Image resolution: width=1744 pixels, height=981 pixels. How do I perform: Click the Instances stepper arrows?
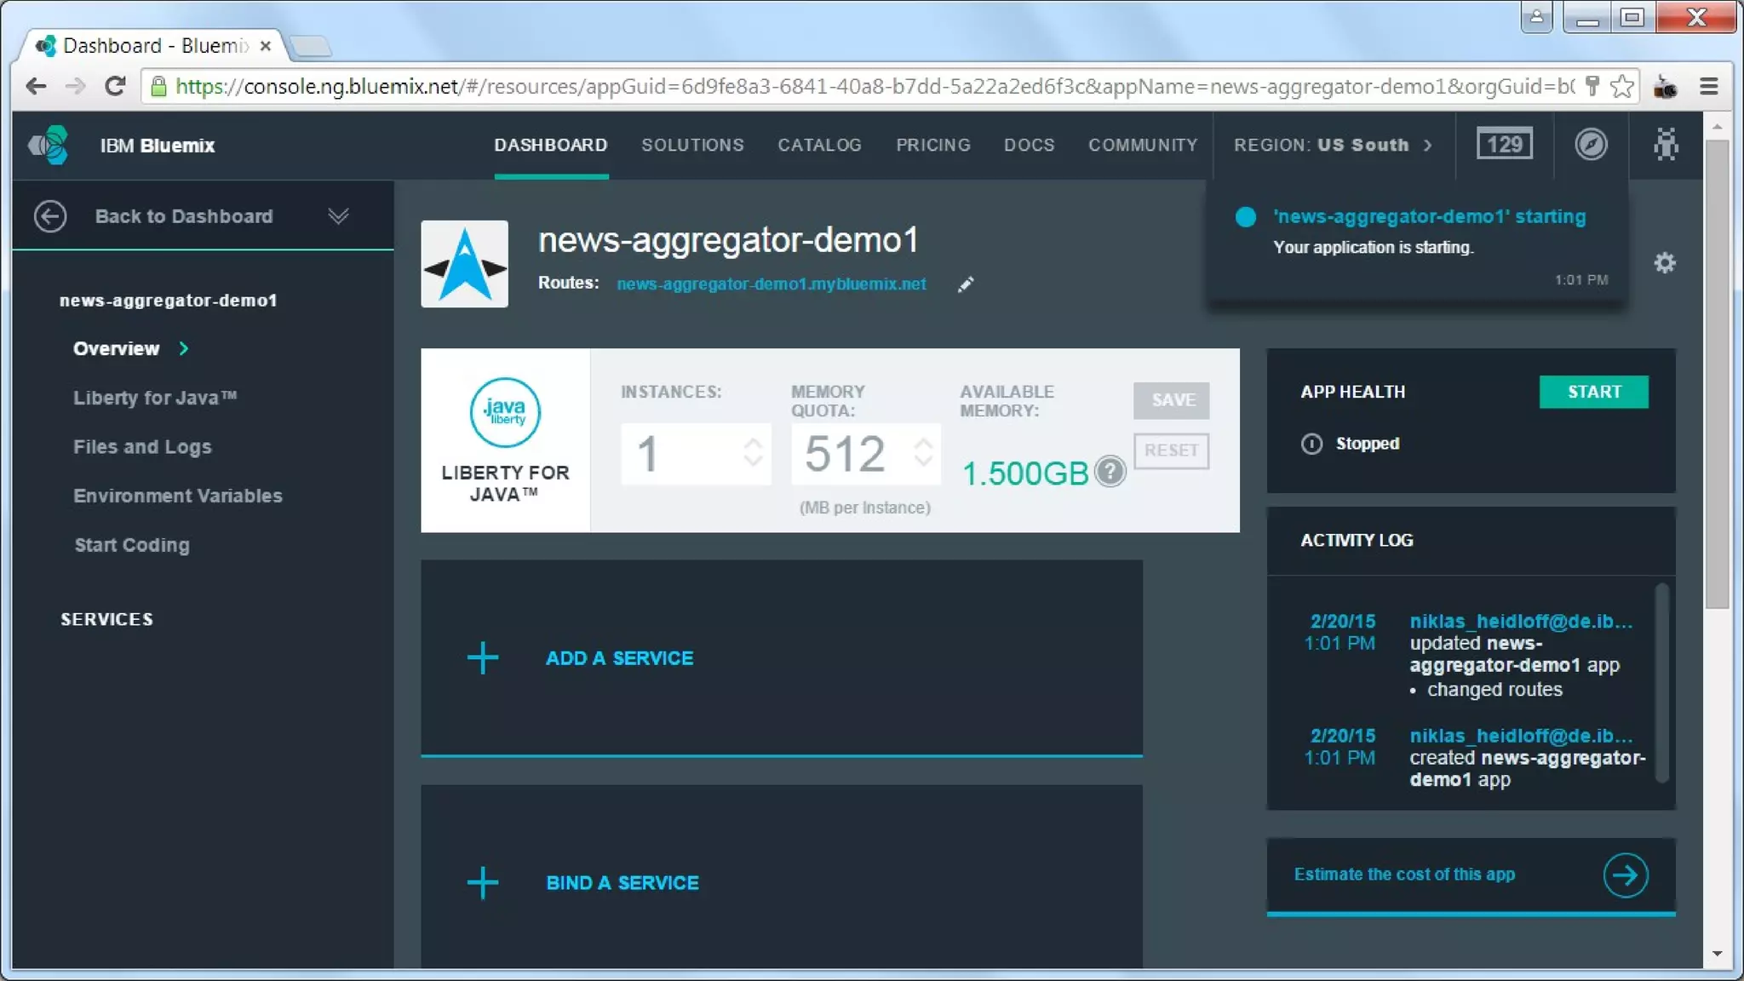752,453
